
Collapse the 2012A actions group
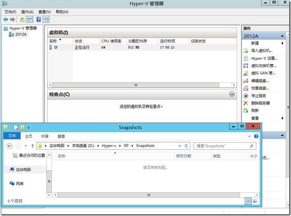coord(282,36)
